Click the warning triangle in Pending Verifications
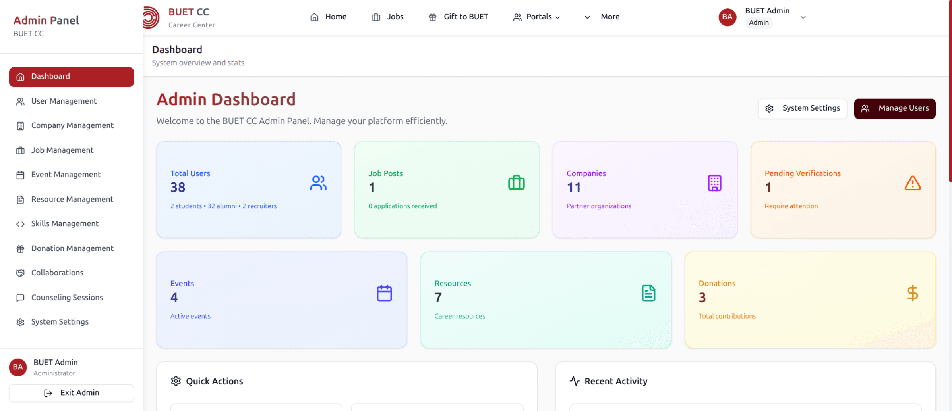 (912, 183)
